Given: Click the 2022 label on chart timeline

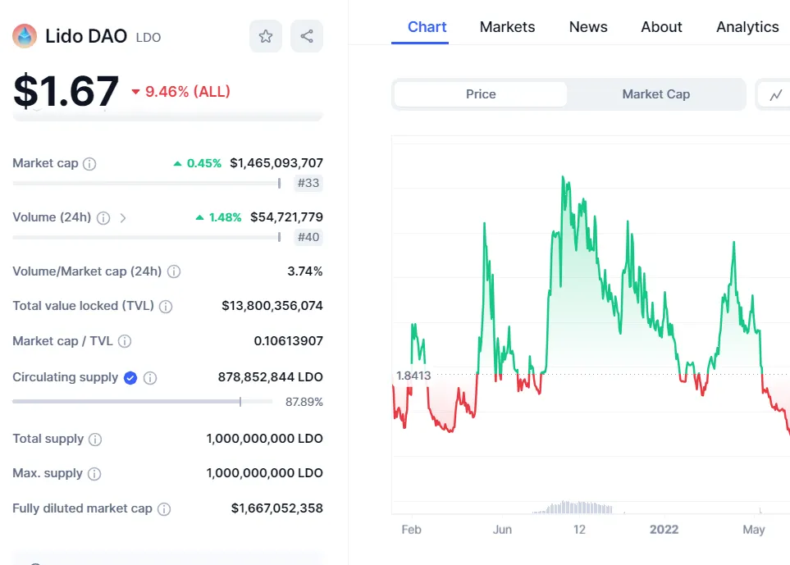Looking at the screenshot, I should coord(664,530).
